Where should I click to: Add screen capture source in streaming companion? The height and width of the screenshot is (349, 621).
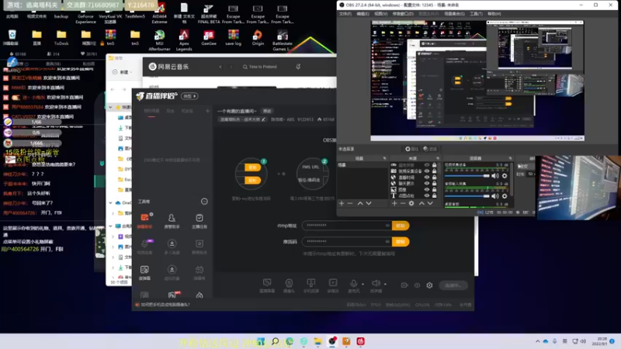pyautogui.click(x=267, y=285)
